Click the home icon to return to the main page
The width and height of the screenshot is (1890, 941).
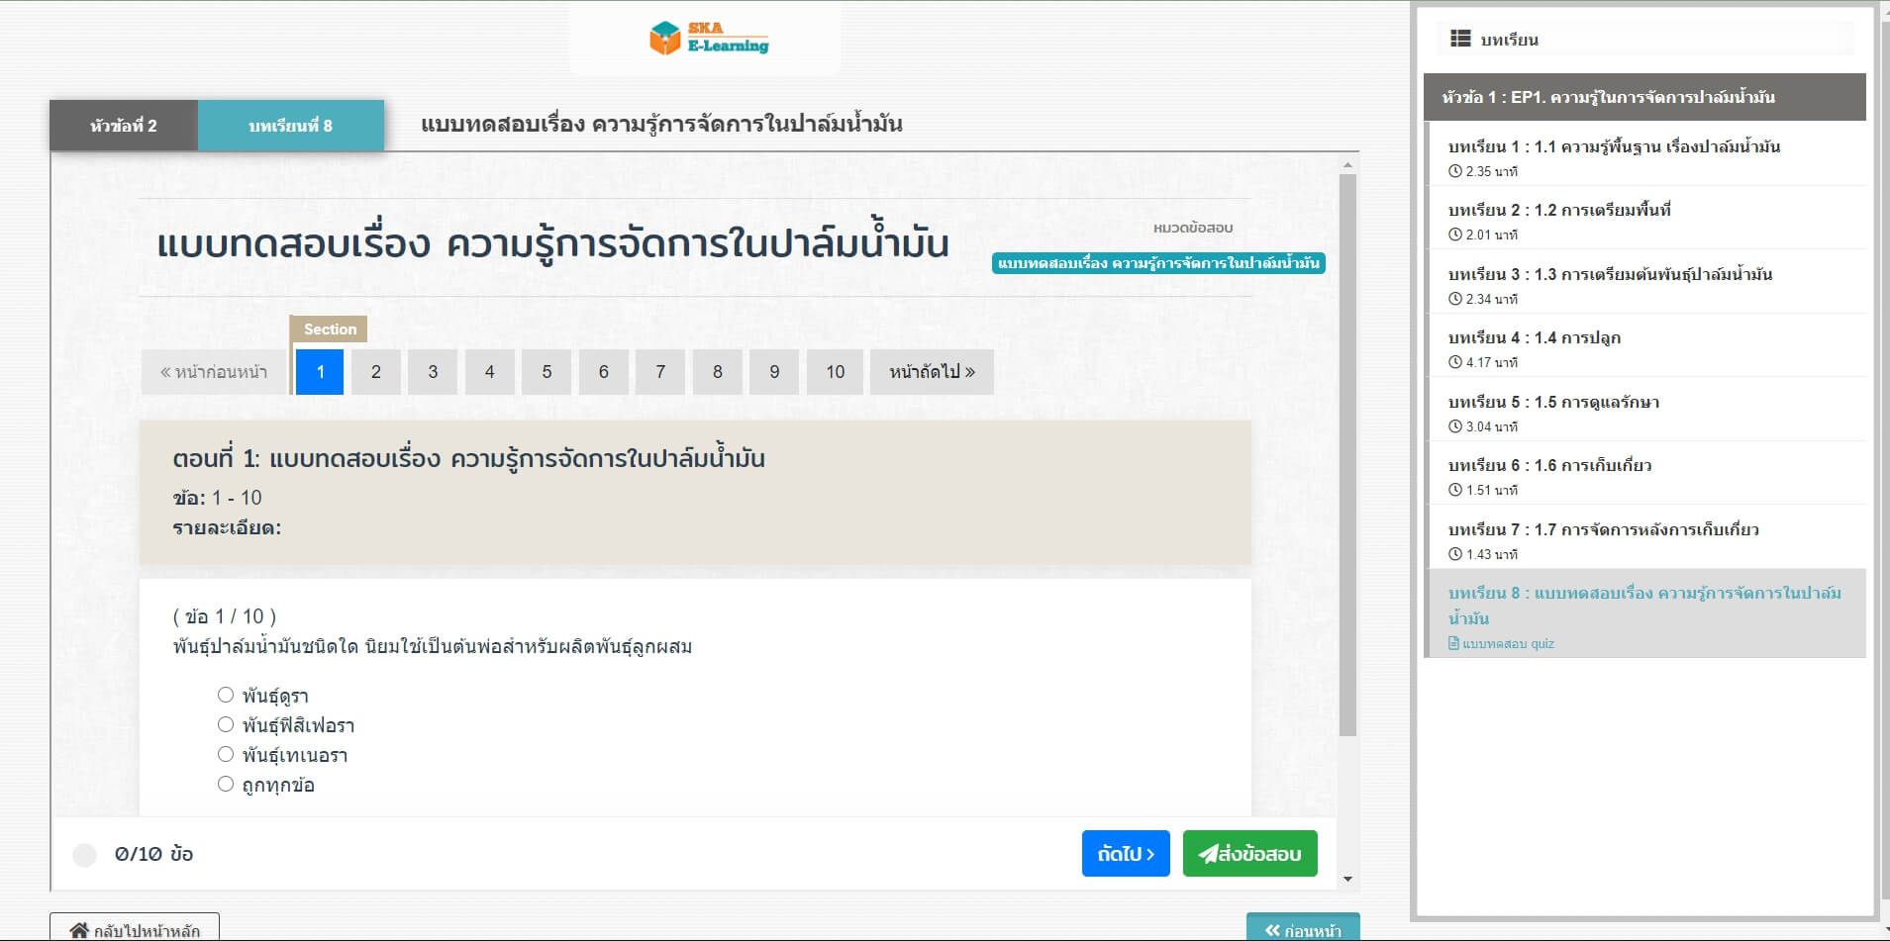[x=79, y=930]
